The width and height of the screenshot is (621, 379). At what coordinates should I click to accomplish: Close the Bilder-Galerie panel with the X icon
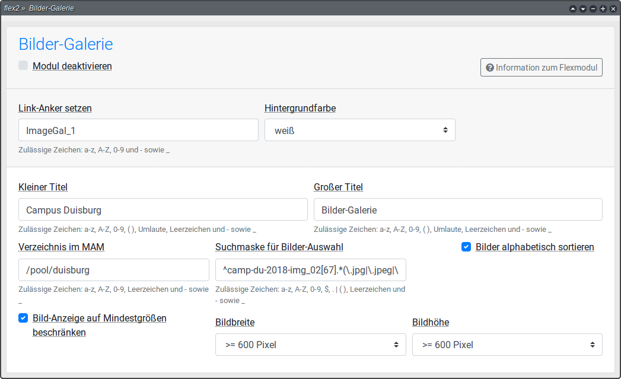[x=613, y=8]
